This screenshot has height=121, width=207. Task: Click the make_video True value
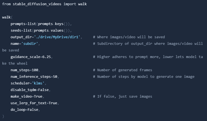pos(38,96)
